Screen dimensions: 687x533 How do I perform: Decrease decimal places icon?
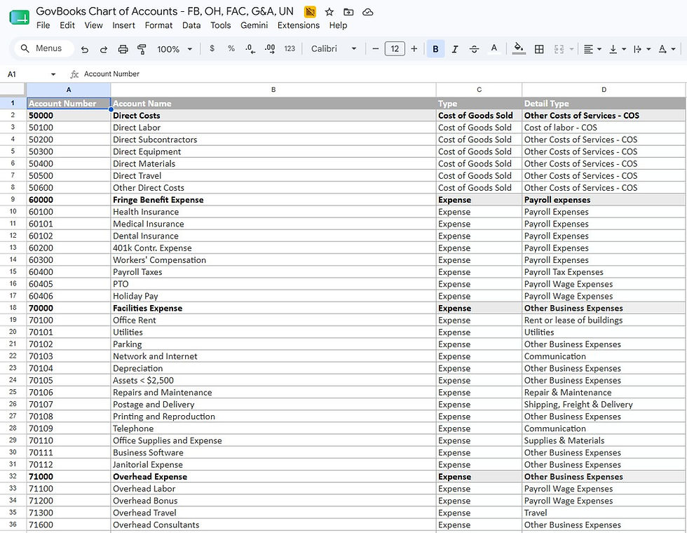tap(250, 49)
